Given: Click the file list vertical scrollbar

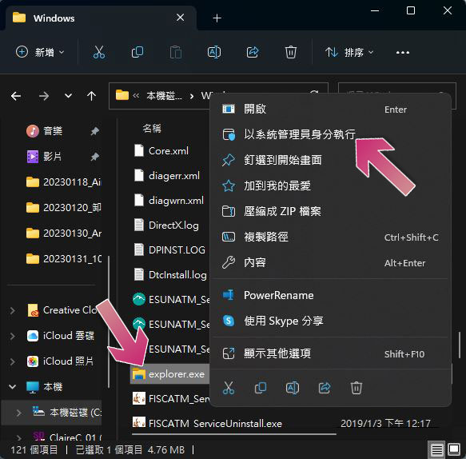Looking at the screenshot, I should pyautogui.click(x=460, y=345).
